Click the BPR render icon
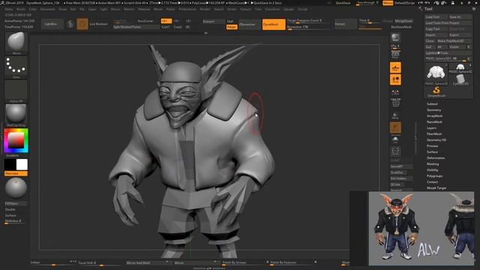The image size is (480, 270). point(395,38)
